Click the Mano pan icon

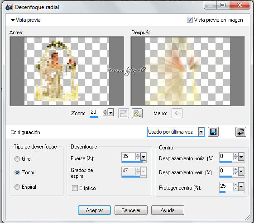pyautogui.click(x=177, y=113)
